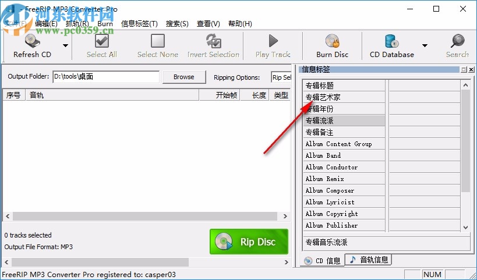Click the 0 tracks selected status text
477x280 pixels.
click(28, 235)
